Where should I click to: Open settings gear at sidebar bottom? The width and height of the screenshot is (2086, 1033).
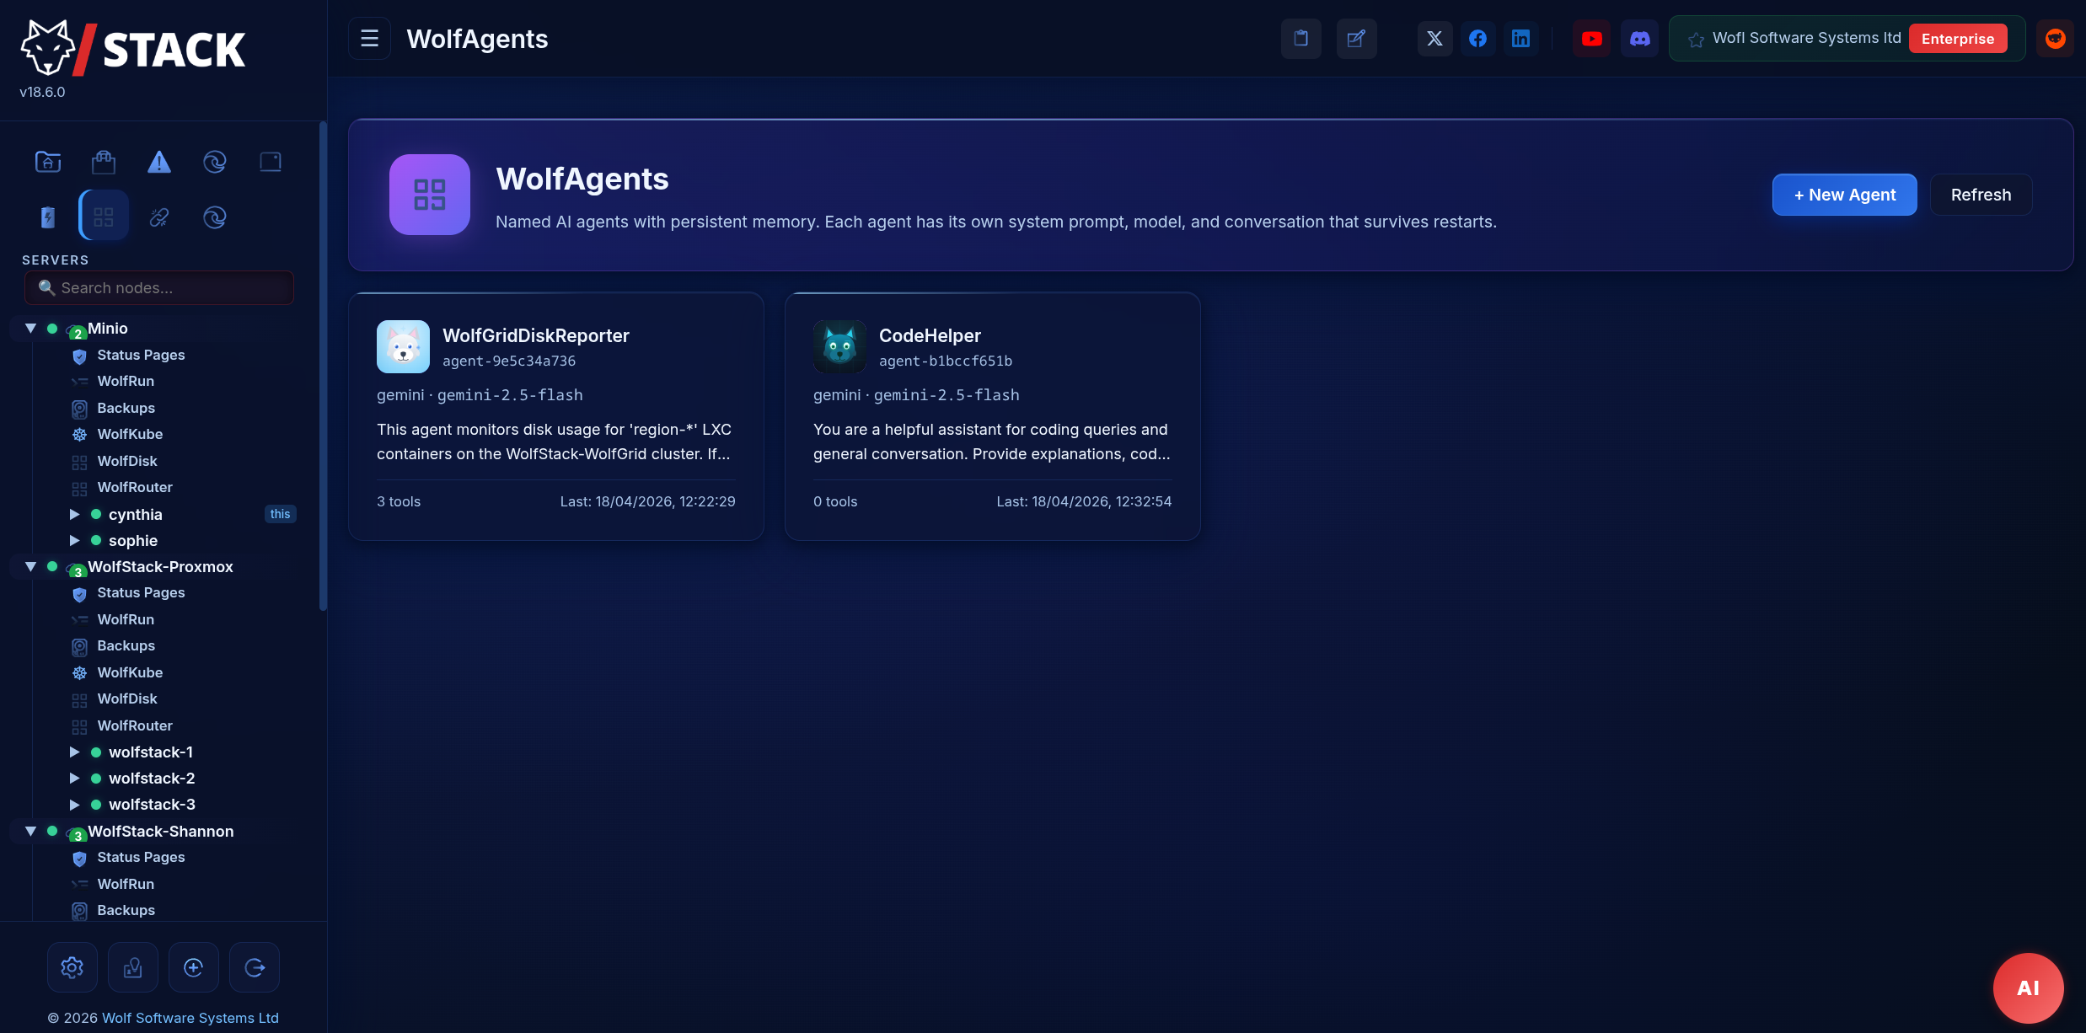[72, 967]
